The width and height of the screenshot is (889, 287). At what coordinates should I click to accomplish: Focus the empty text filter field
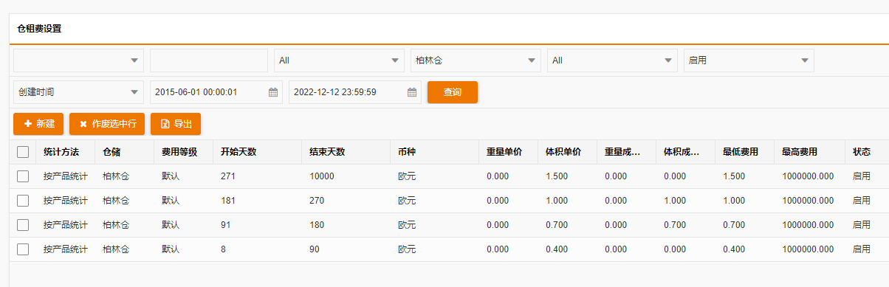click(209, 60)
